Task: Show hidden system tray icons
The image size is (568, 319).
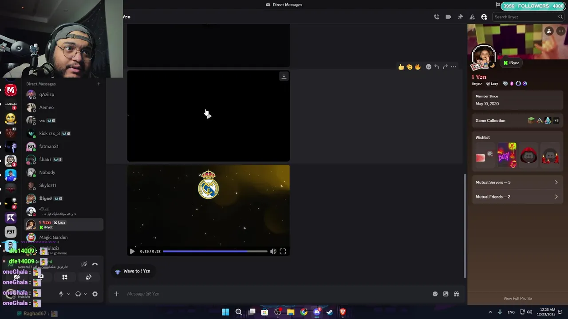Action: [x=490, y=312]
